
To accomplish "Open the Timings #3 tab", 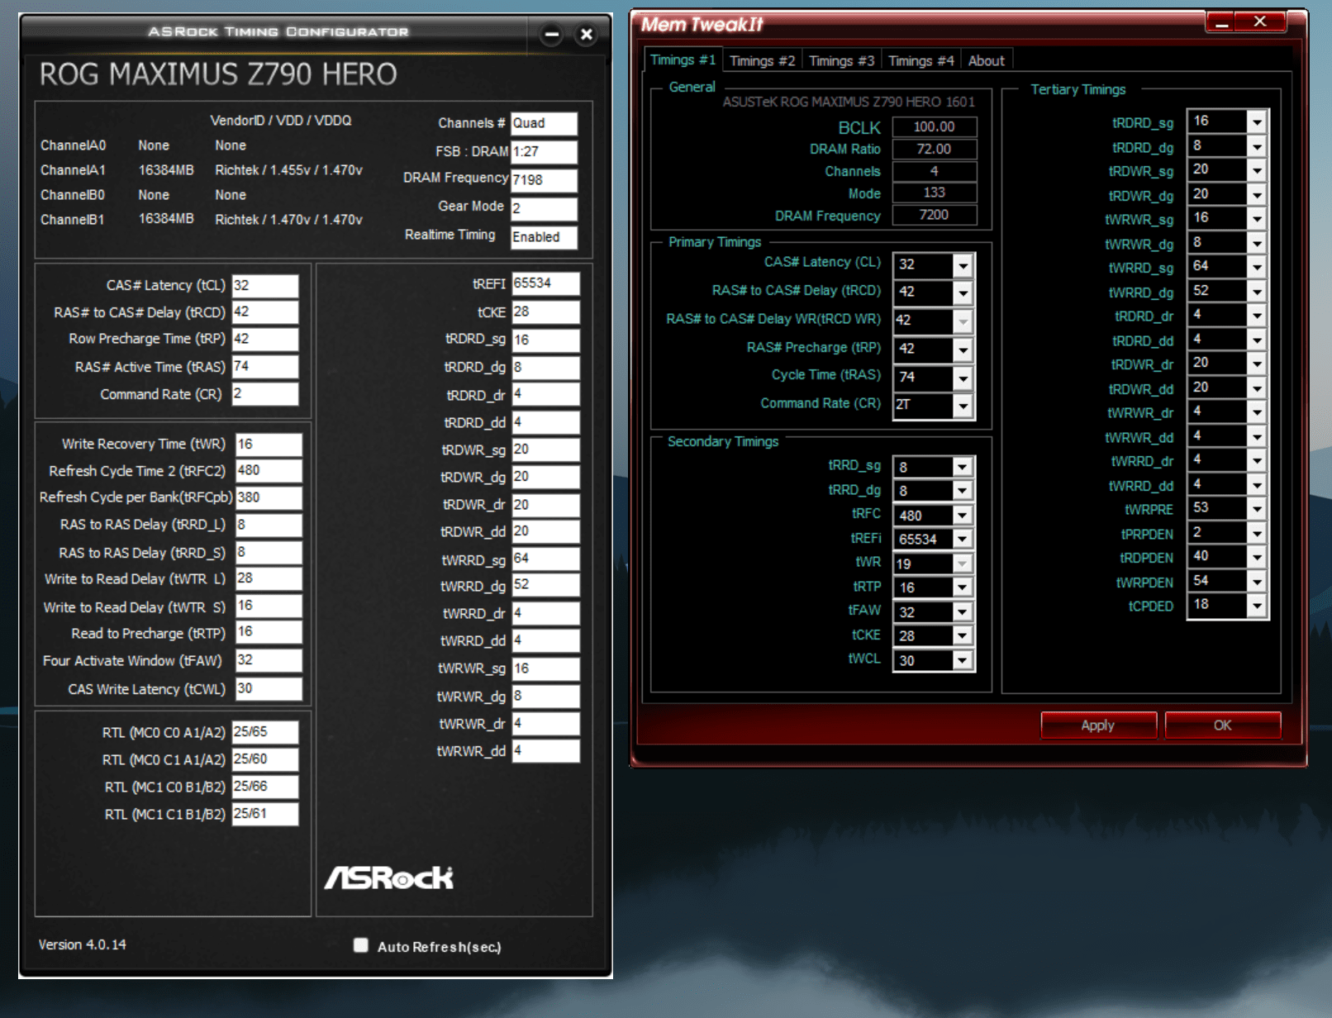I will click(x=841, y=61).
